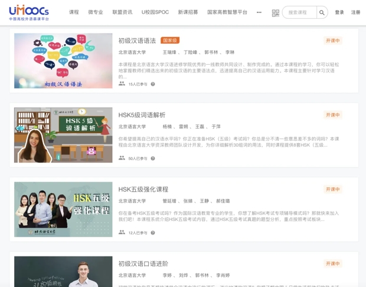The width and height of the screenshot is (366, 287).
Task: Click the 登录 link
Action: [x=339, y=12]
